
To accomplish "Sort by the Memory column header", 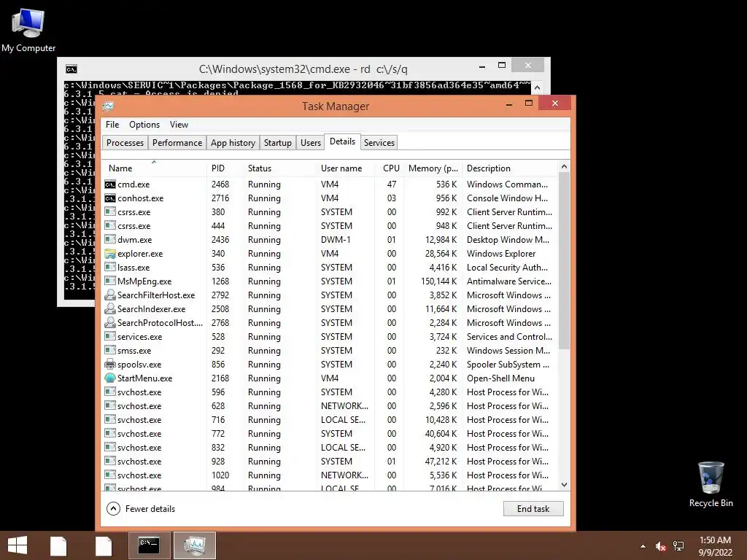I will (x=433, y=168).
